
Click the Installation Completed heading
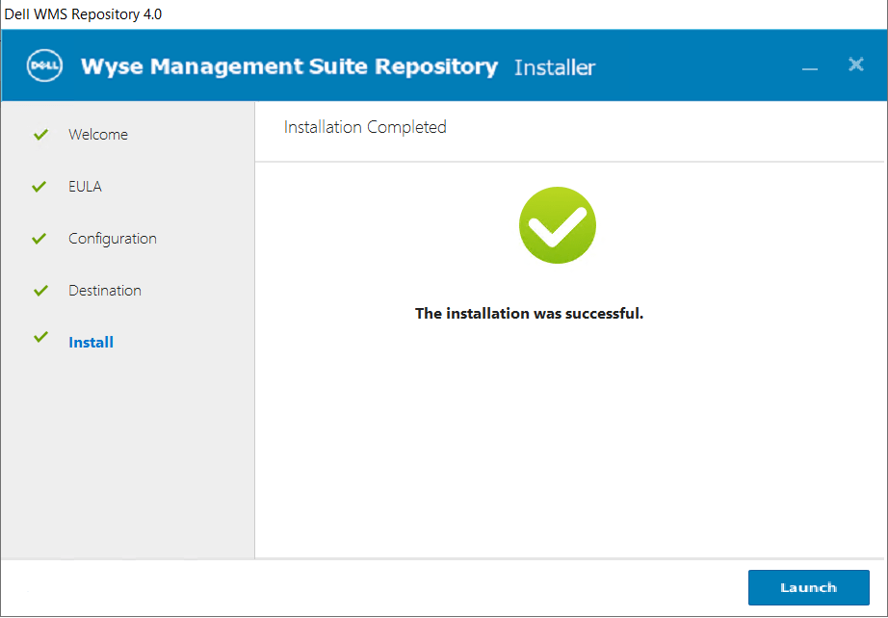click(x=365, y=127)
